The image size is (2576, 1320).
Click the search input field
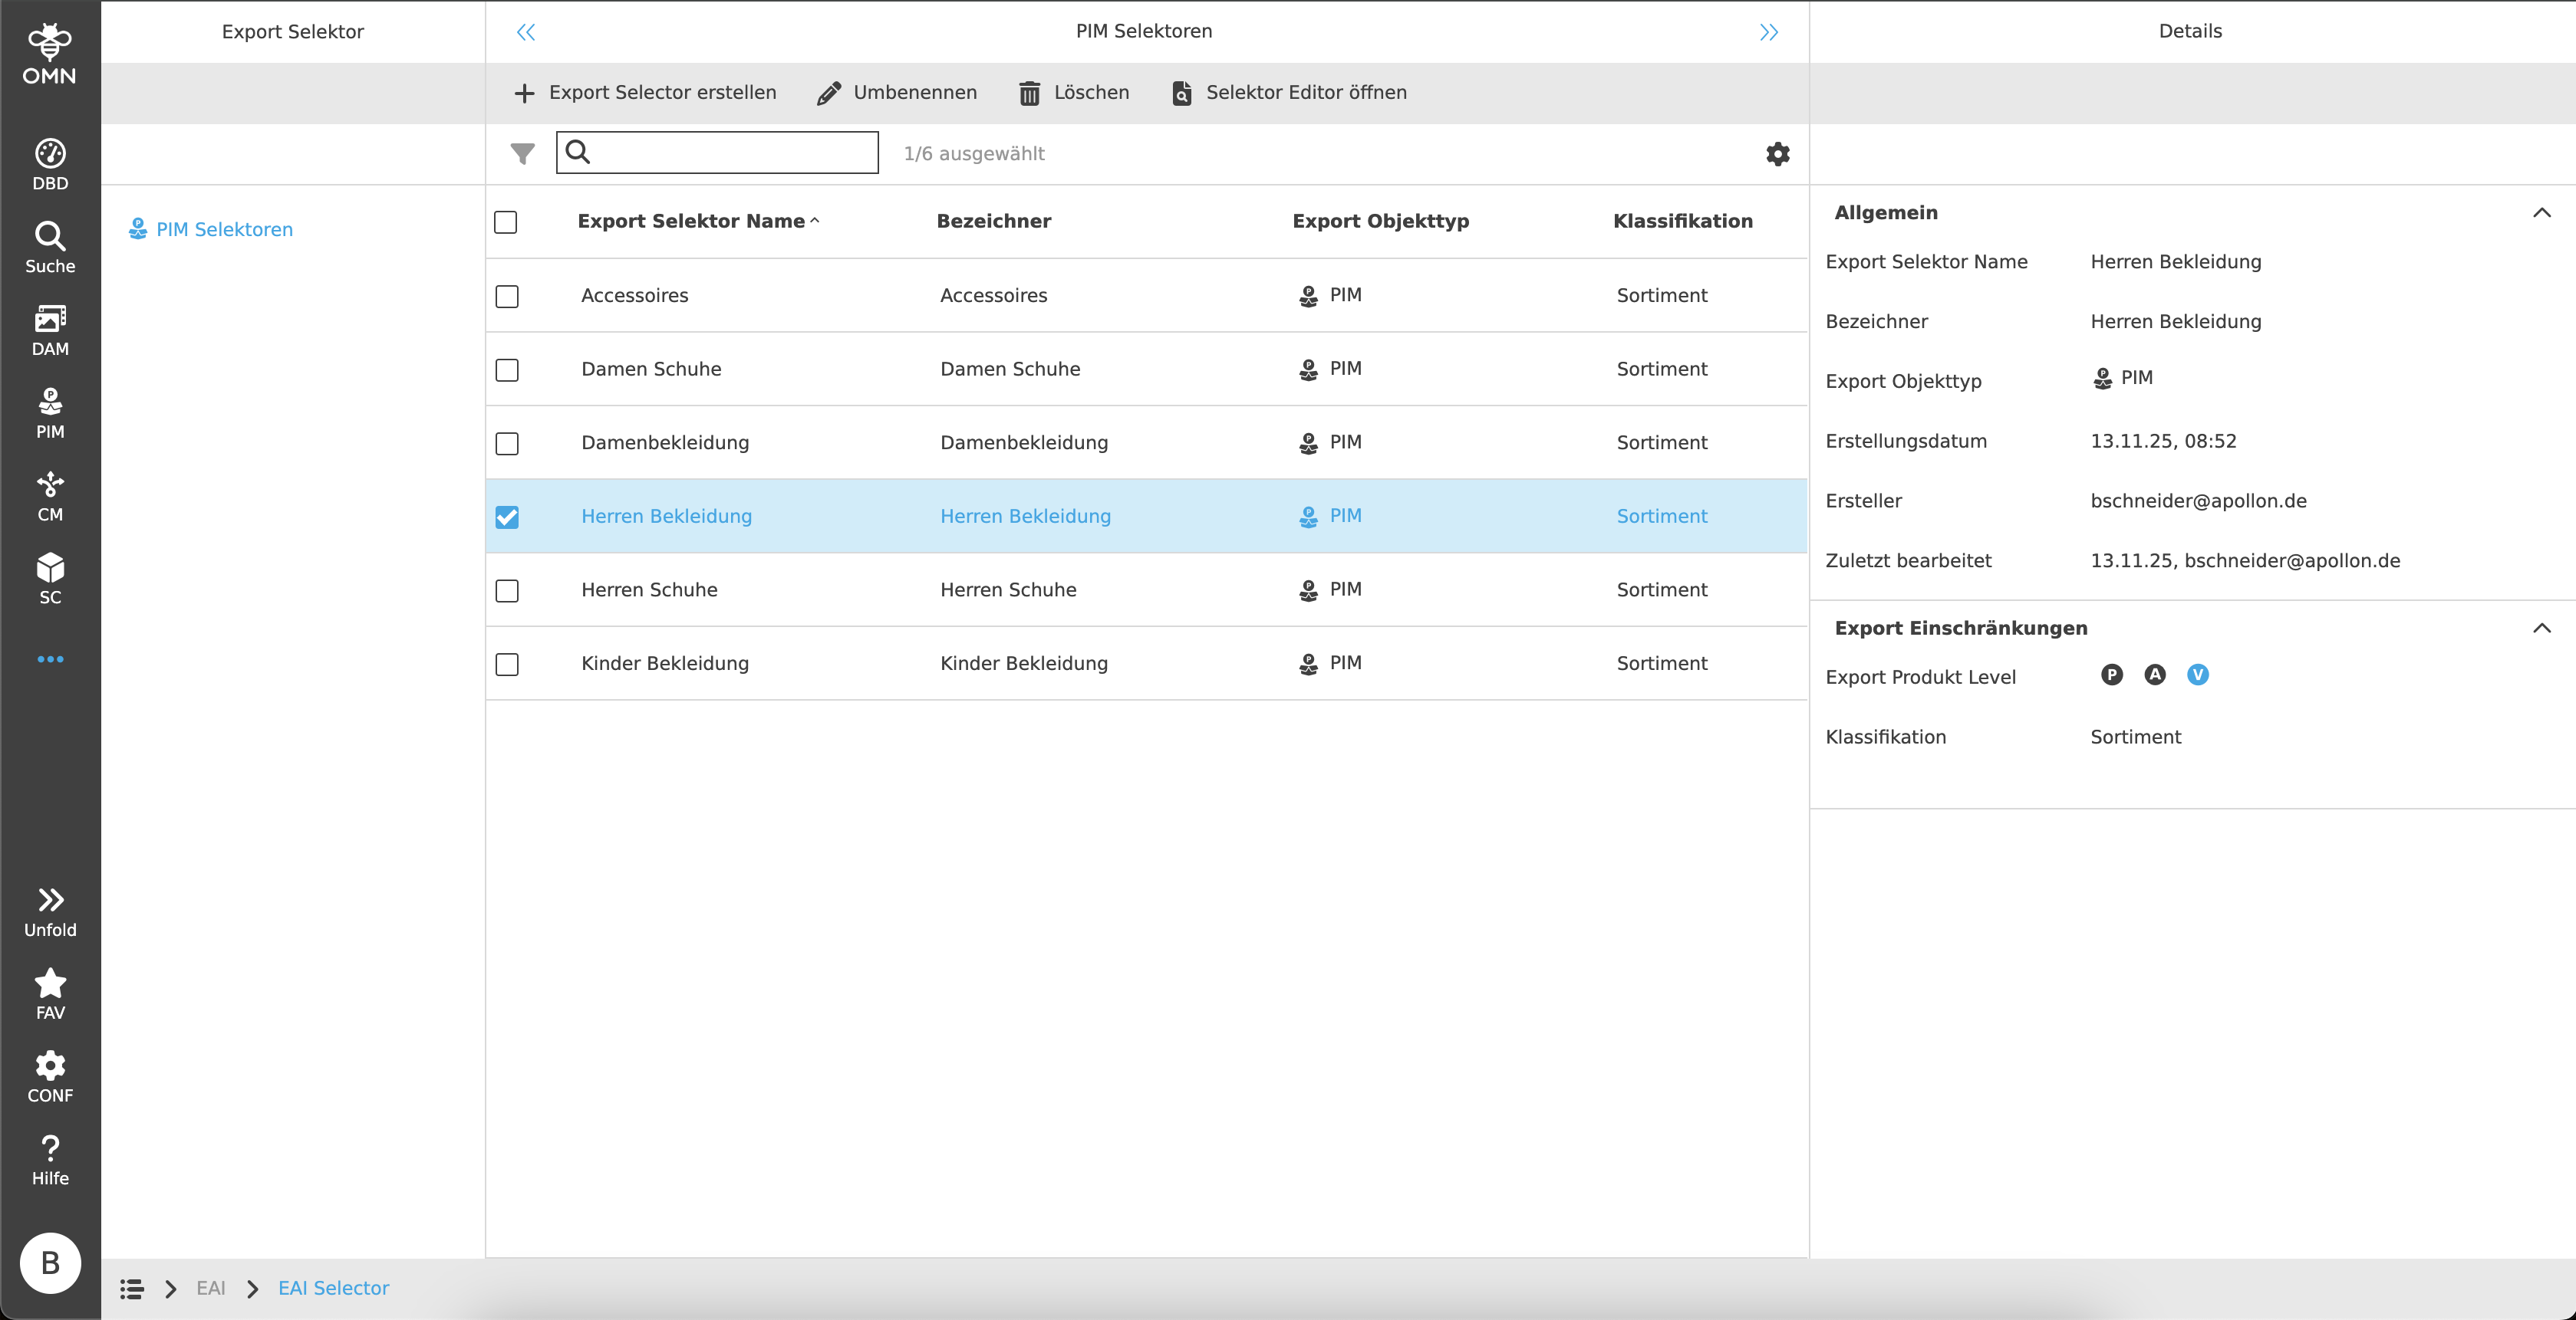click(x=730, y=152)
